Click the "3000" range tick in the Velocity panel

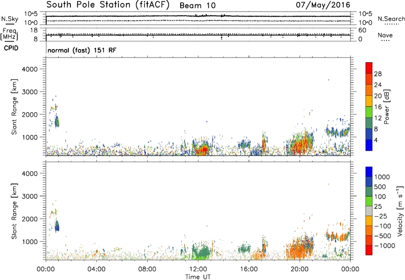29,196
